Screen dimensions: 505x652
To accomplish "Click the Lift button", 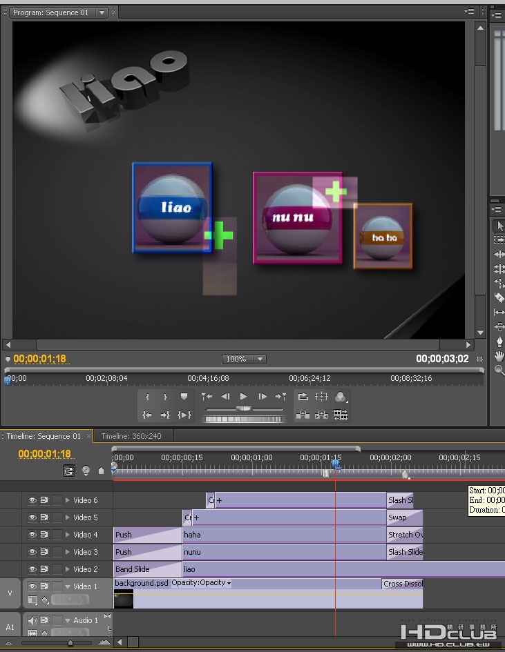I will tap(303, 415).
